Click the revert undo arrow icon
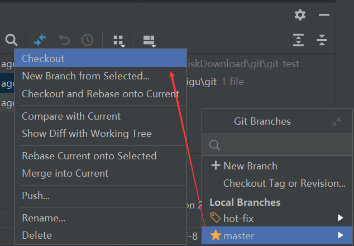 pyautogui.click(x=65, y=40)
